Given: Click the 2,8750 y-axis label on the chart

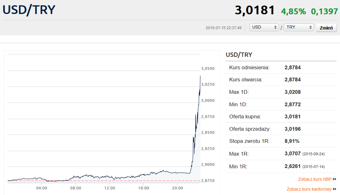Looking at the screenshot, I should coord(208,181).
